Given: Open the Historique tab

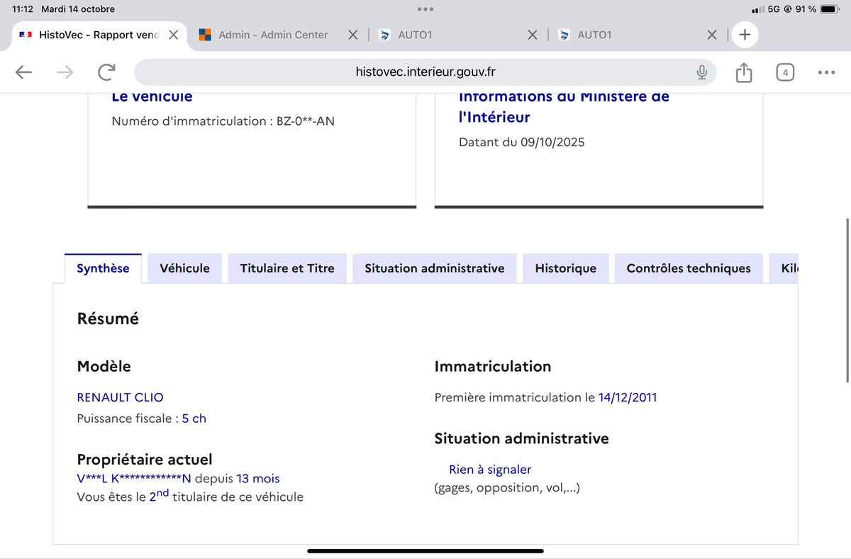Looking at the screenshot, I should coord(565,268).
